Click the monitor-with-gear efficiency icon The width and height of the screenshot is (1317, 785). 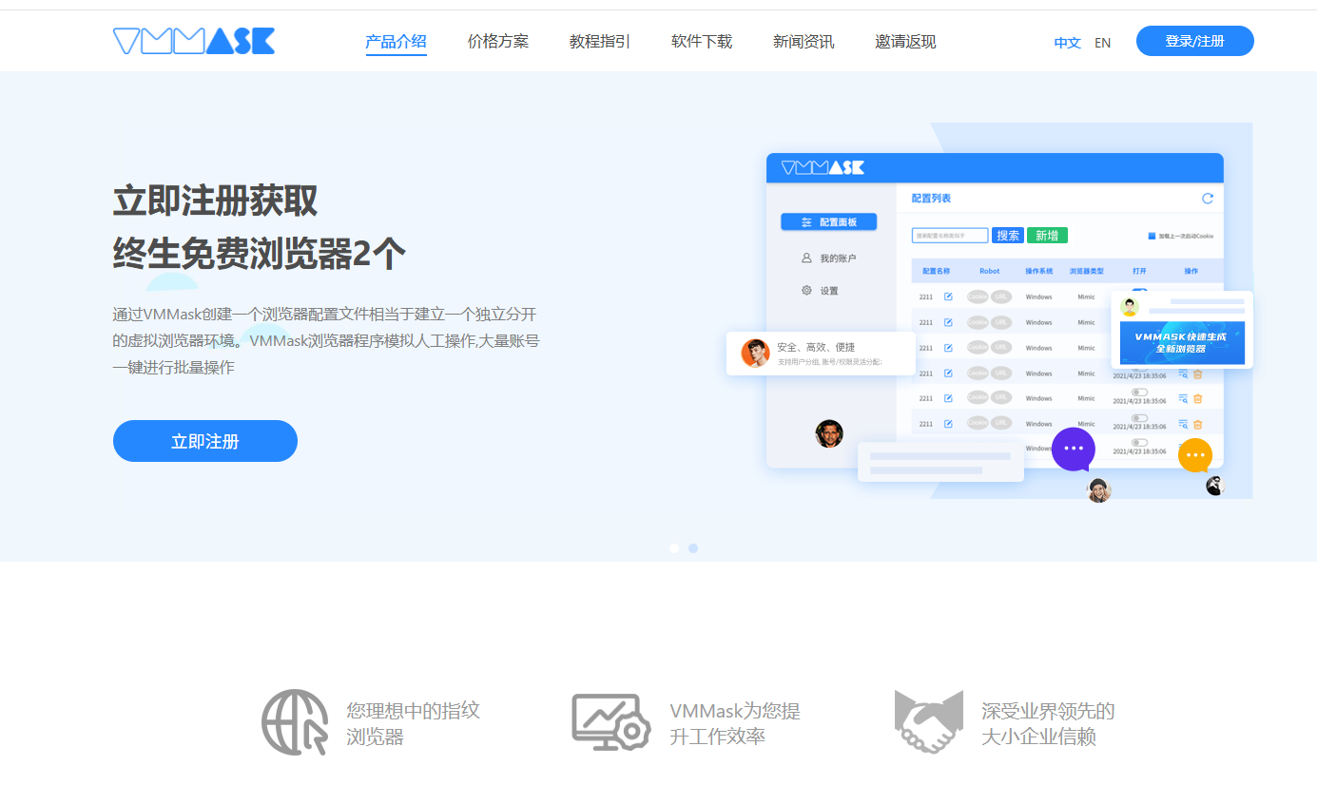610,722
